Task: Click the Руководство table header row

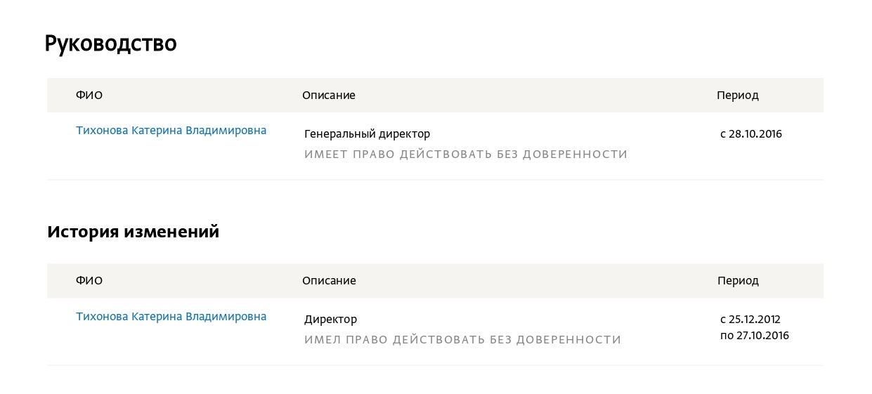Action: pos(435,95)
